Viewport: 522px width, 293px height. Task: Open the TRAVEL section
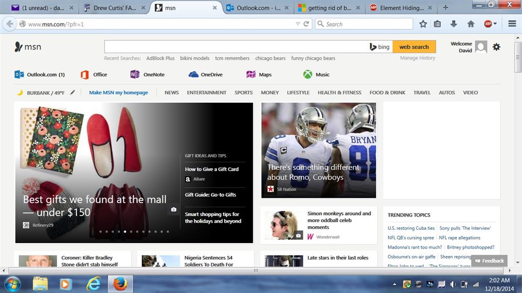pyautogui.click(x=422, y=93)
